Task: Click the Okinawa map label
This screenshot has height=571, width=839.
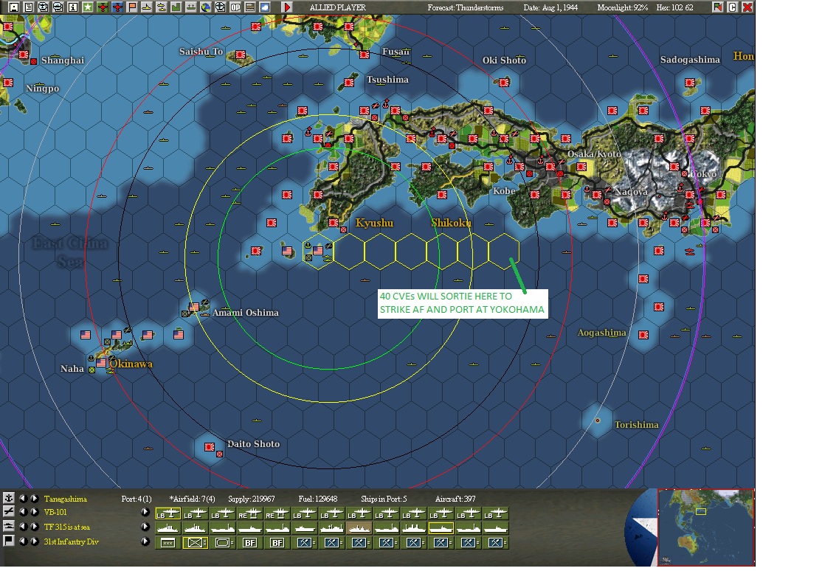Action: click(x=131, y=364)
